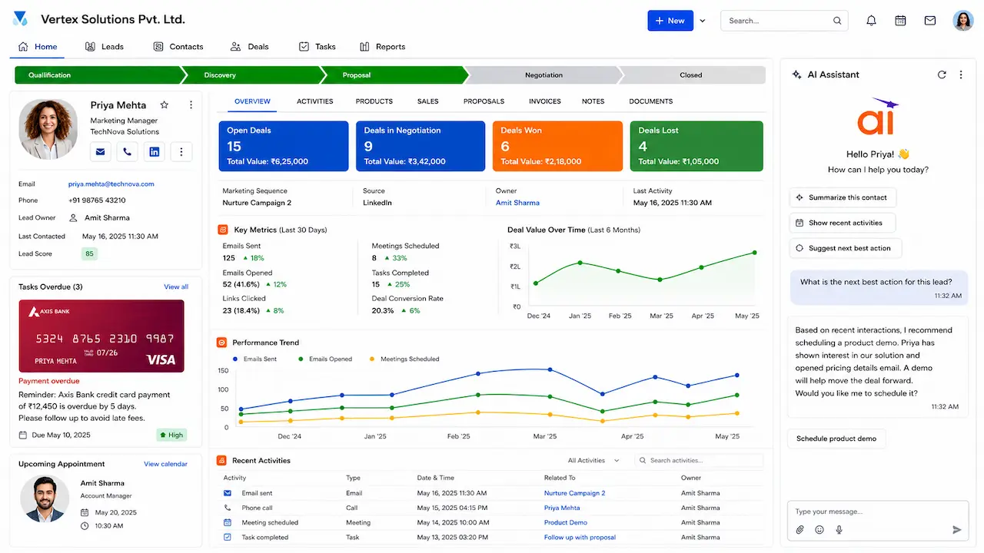The height and width of the screenshot is (553, 984).
Task: Switch to the Documents sub-tab
Action: 651,101
